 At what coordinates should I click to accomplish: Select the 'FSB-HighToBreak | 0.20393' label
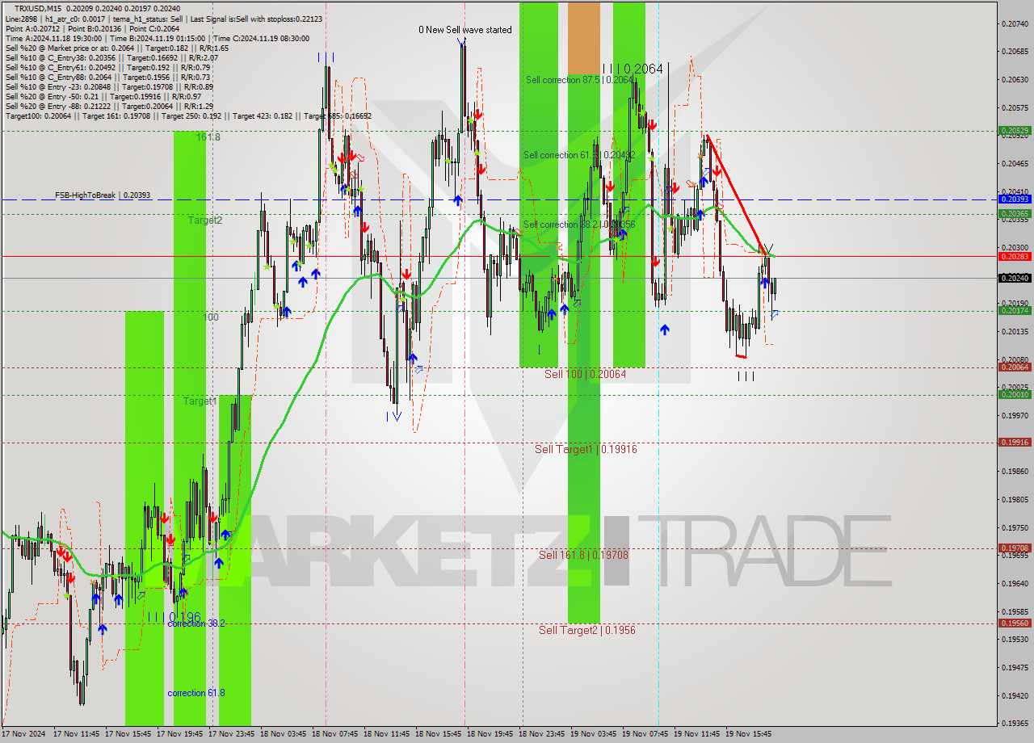click(103, 195)
